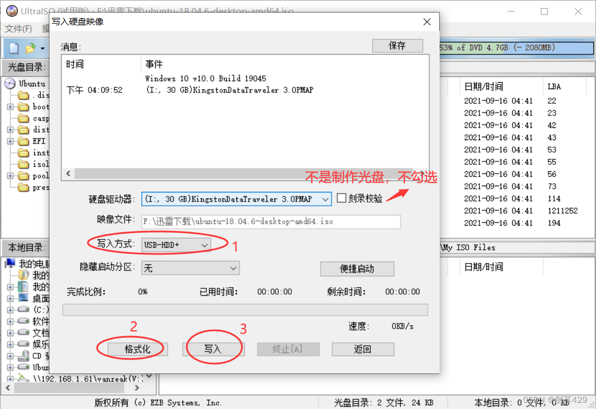Select the boot folder in disc tree
Screen dimensions: 596x409
tap(24, 107)
